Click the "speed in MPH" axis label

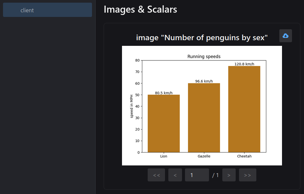132,106
